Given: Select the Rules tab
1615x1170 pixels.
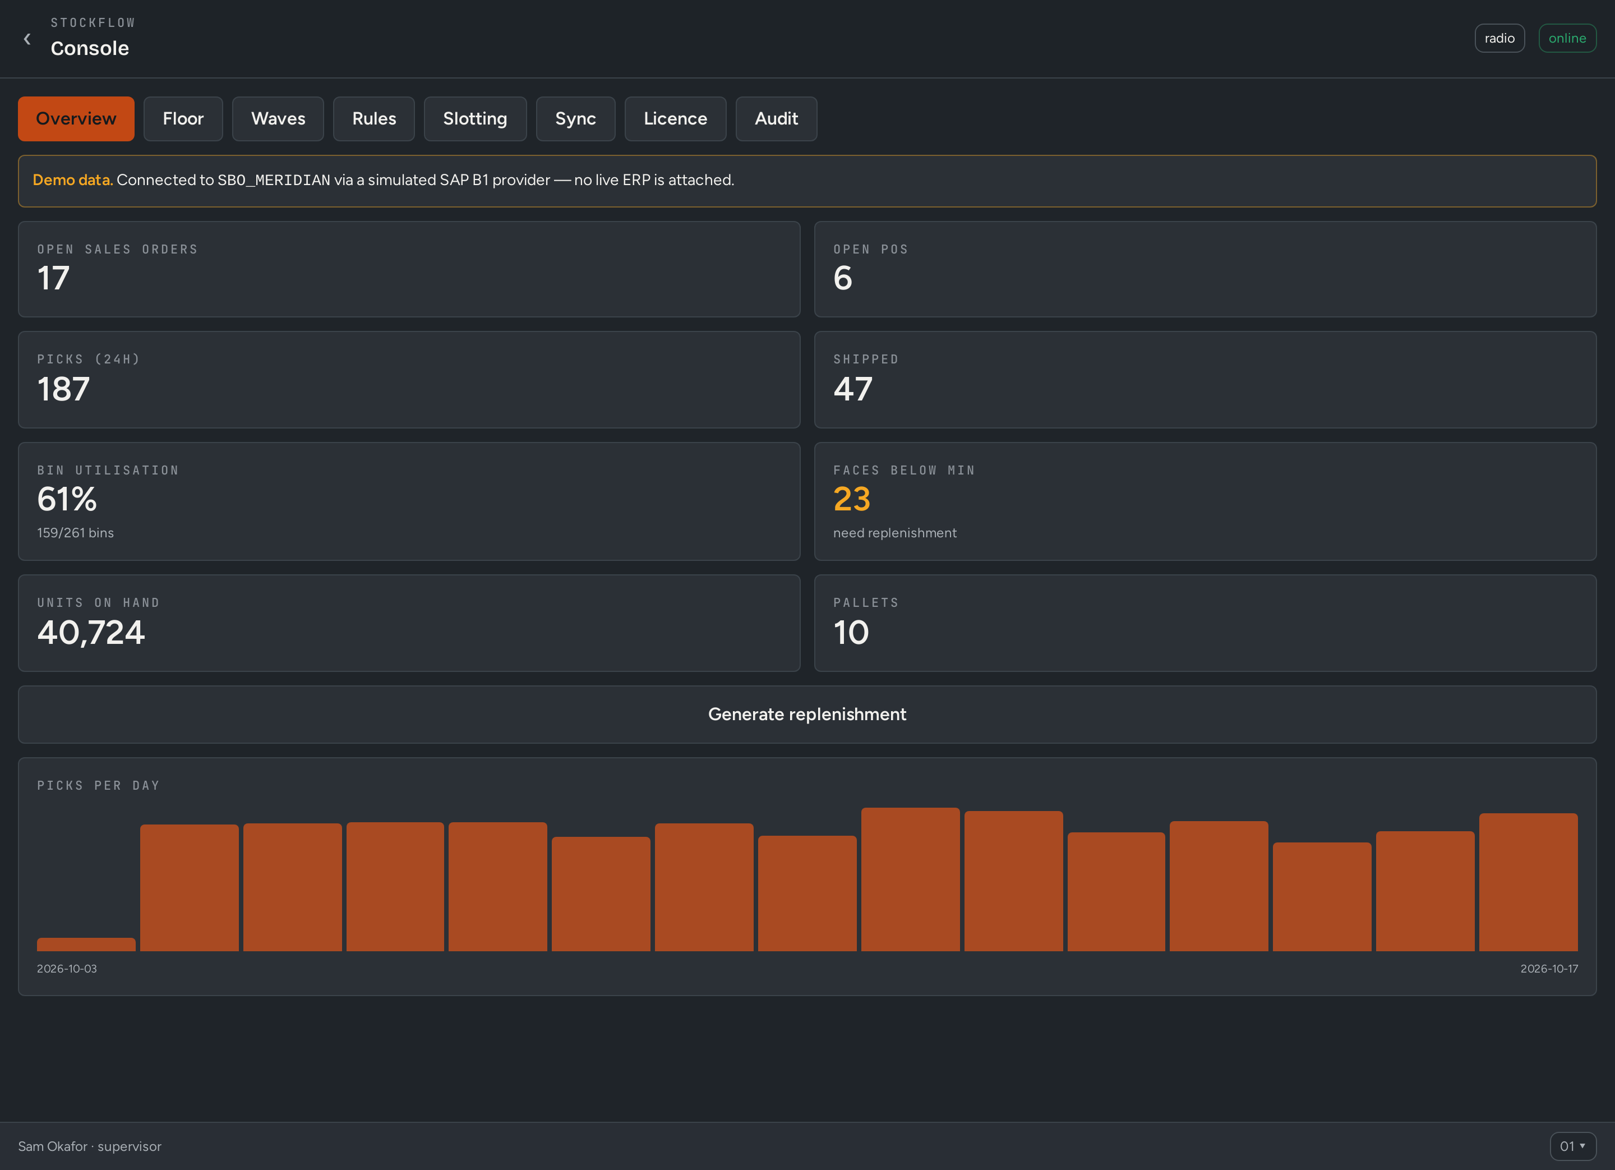Looking at the screenshot, I should coord(374,119).
